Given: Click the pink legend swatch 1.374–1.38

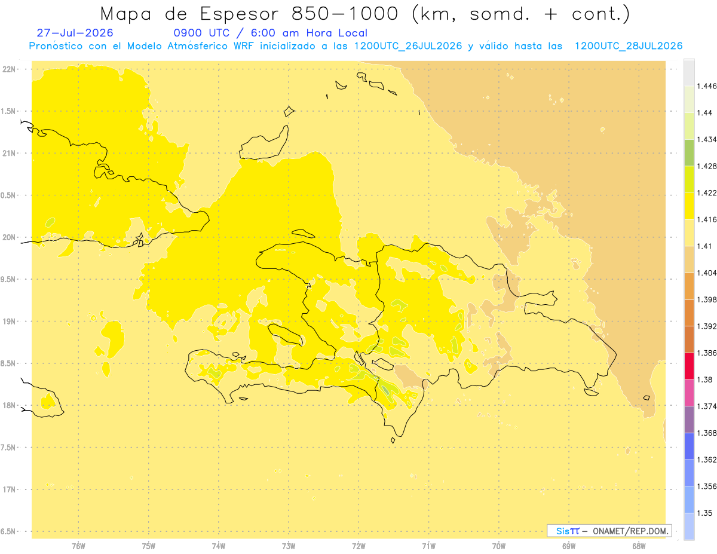Looking at the screenshot, I should pyautogui.click(x=689, y=393).
